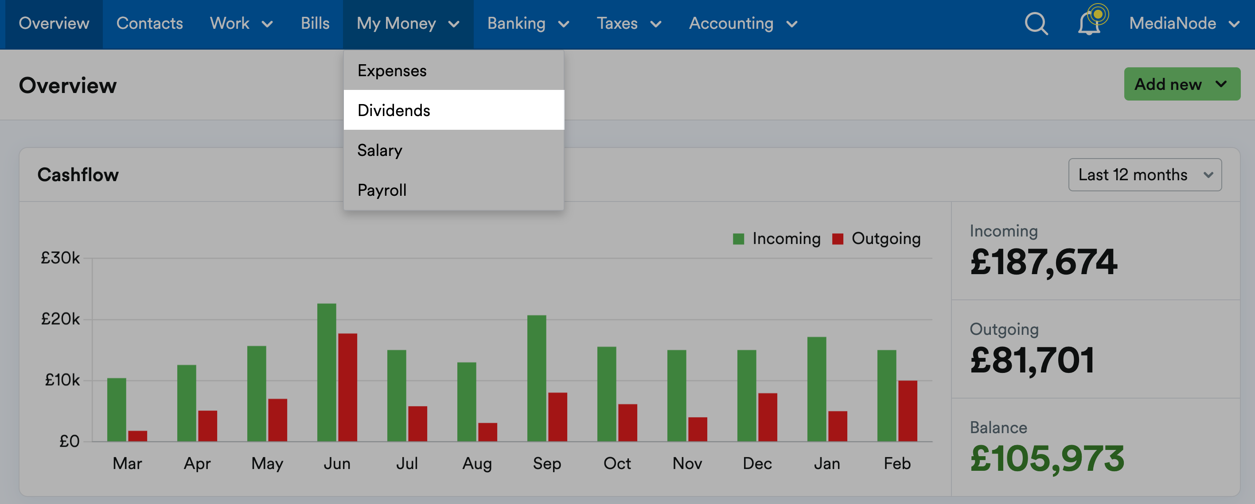
Task: Click the June incoming green bar
Action: pos(327,372)
